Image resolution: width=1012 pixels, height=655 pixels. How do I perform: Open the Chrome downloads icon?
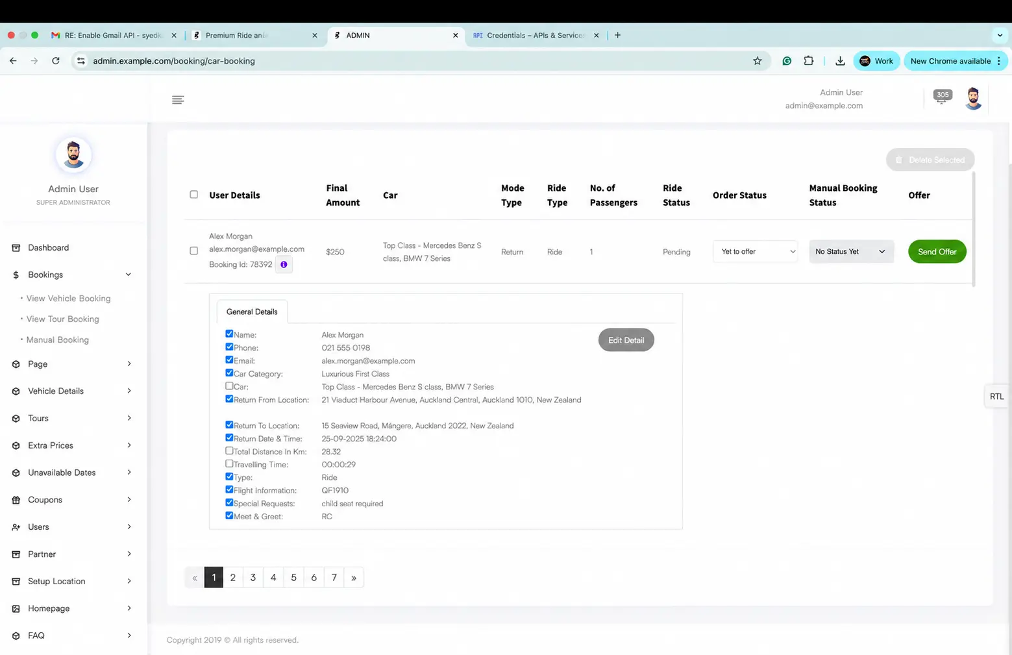[x=840, y=61]
